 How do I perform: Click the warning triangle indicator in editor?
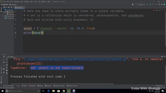(157, 10)
